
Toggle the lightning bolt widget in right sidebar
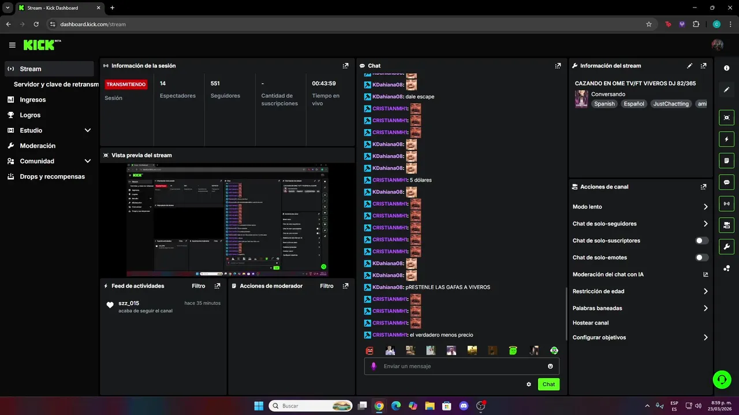[x=726, y=139]
